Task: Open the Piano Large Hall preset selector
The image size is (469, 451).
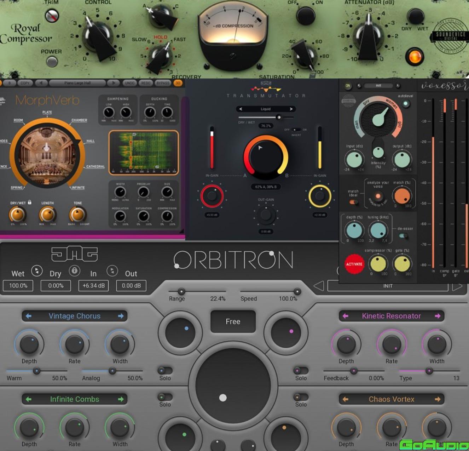Action: (x=77, y=83)
